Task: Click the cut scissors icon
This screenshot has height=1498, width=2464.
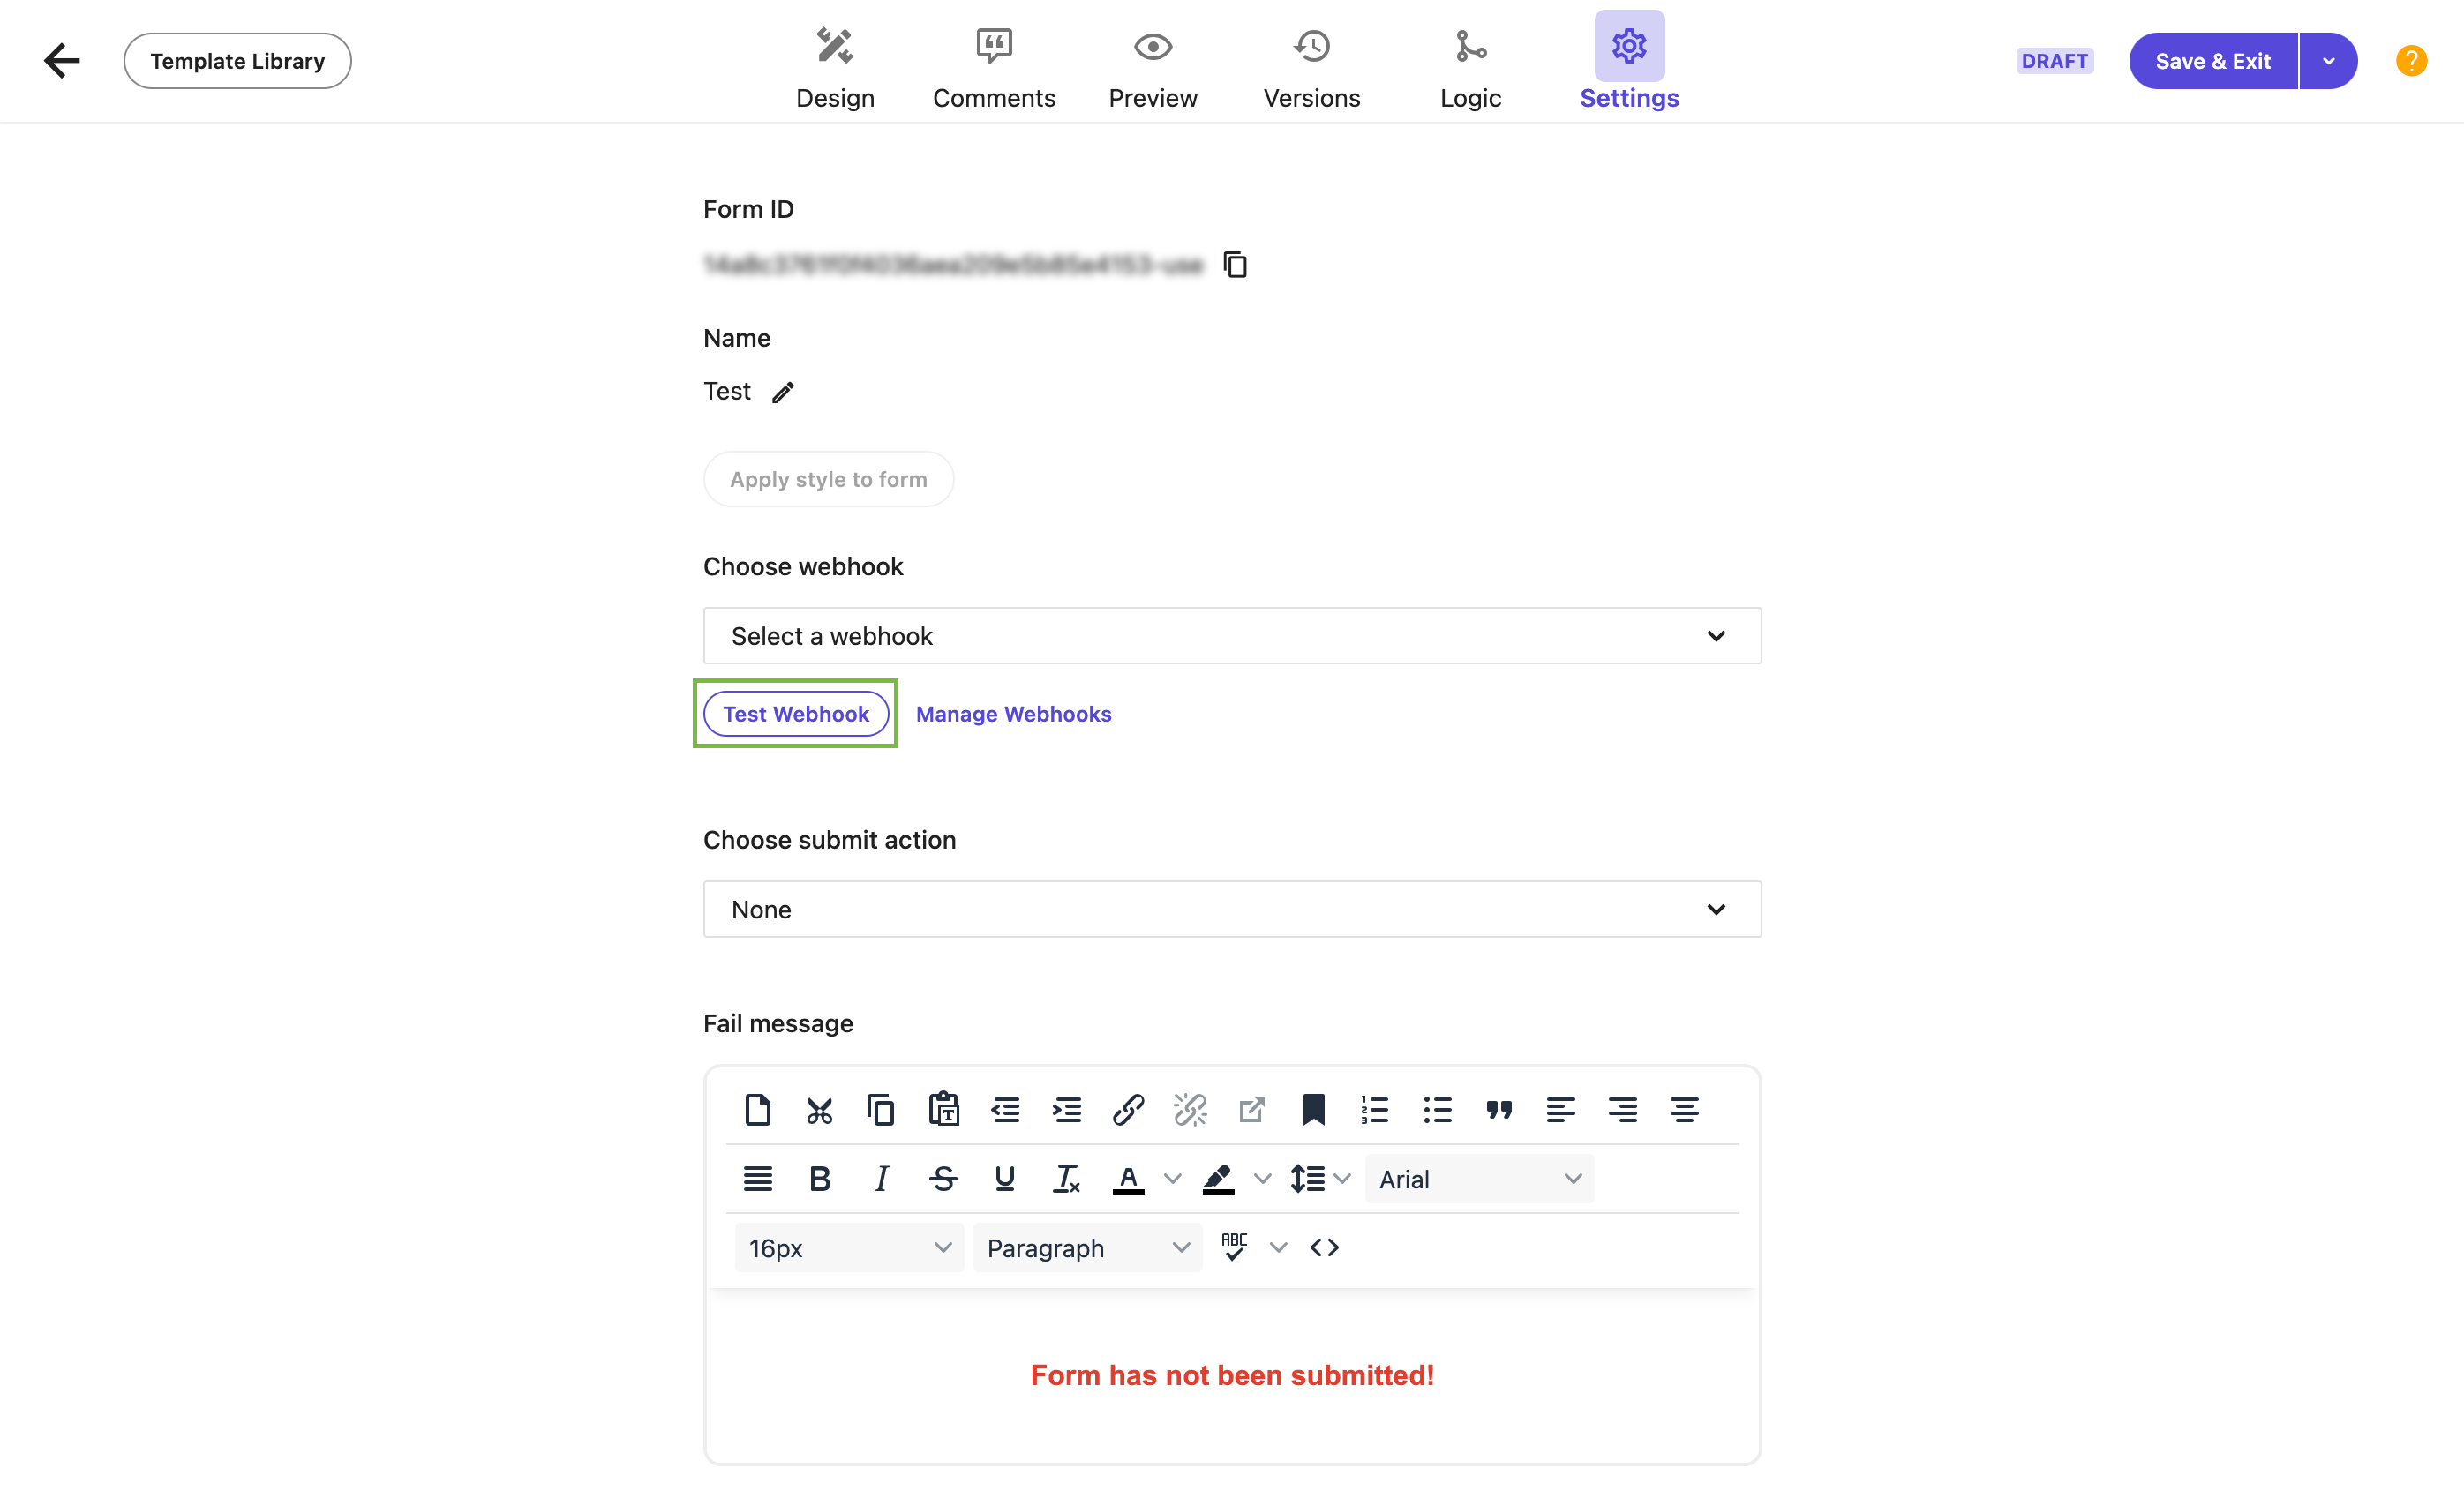Action: pyautogui.click(x=819, y=1109)
